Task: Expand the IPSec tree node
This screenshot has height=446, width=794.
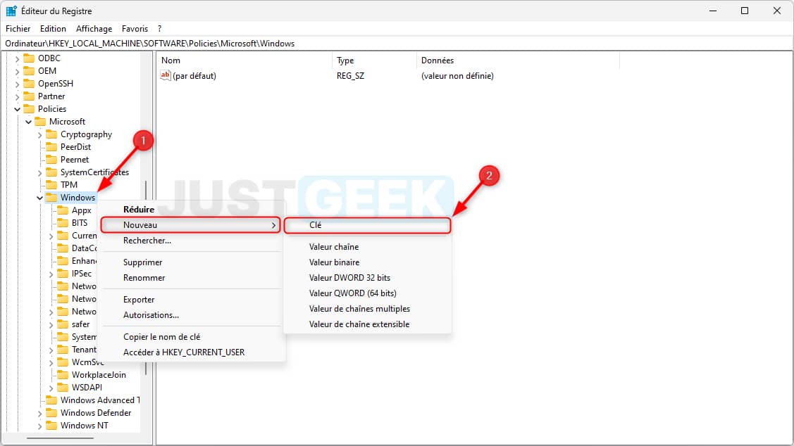Action: 51,274
